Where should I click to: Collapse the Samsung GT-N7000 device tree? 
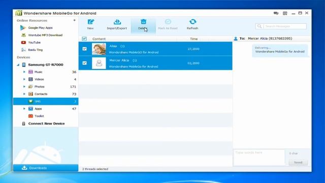[18, 65]
